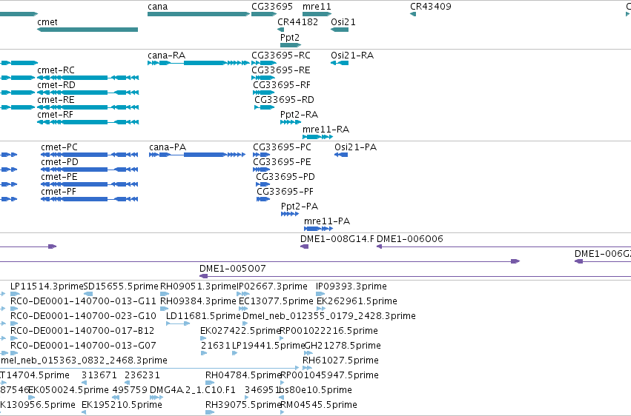Select the RH04784.5prime EST label
Image resolution: width=631 pixels, height=416 pixels.
[x=243, y=376]
